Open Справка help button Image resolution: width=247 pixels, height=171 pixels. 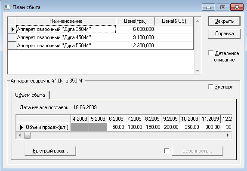click(224, 34)
